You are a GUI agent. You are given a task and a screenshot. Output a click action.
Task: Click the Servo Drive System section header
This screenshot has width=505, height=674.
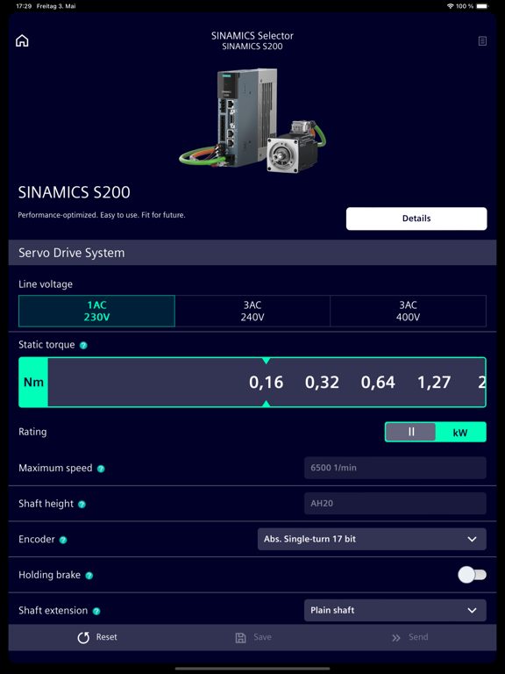pos(252,253)
